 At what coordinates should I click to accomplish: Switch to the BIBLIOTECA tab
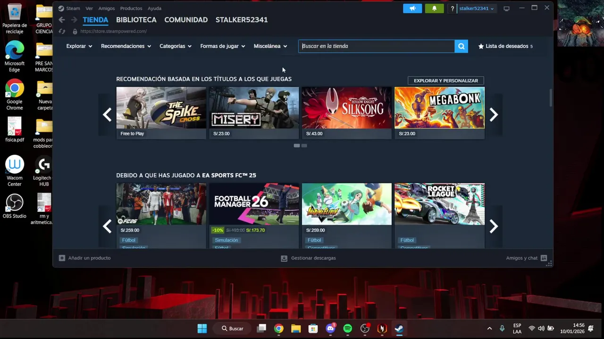[x=136, y=20]
